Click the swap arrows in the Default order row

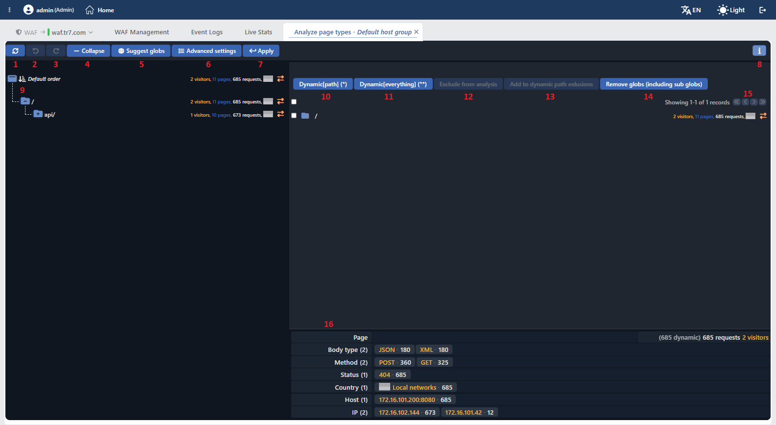(x=280, y=78)
